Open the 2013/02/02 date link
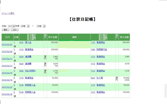Screen dimensions: 167x104 click(7, 44)
